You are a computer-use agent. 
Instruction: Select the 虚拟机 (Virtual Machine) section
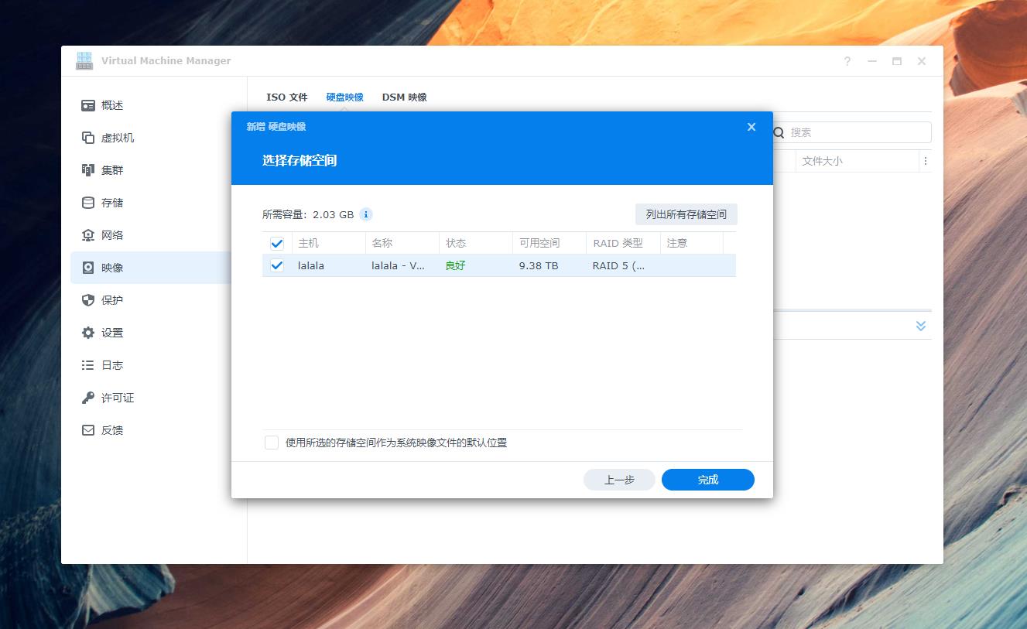pyautogui.click(x=111, y=137)
